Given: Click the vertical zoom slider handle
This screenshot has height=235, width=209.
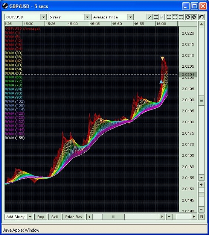Looking at the screenshot, I should tap(201, 194).
